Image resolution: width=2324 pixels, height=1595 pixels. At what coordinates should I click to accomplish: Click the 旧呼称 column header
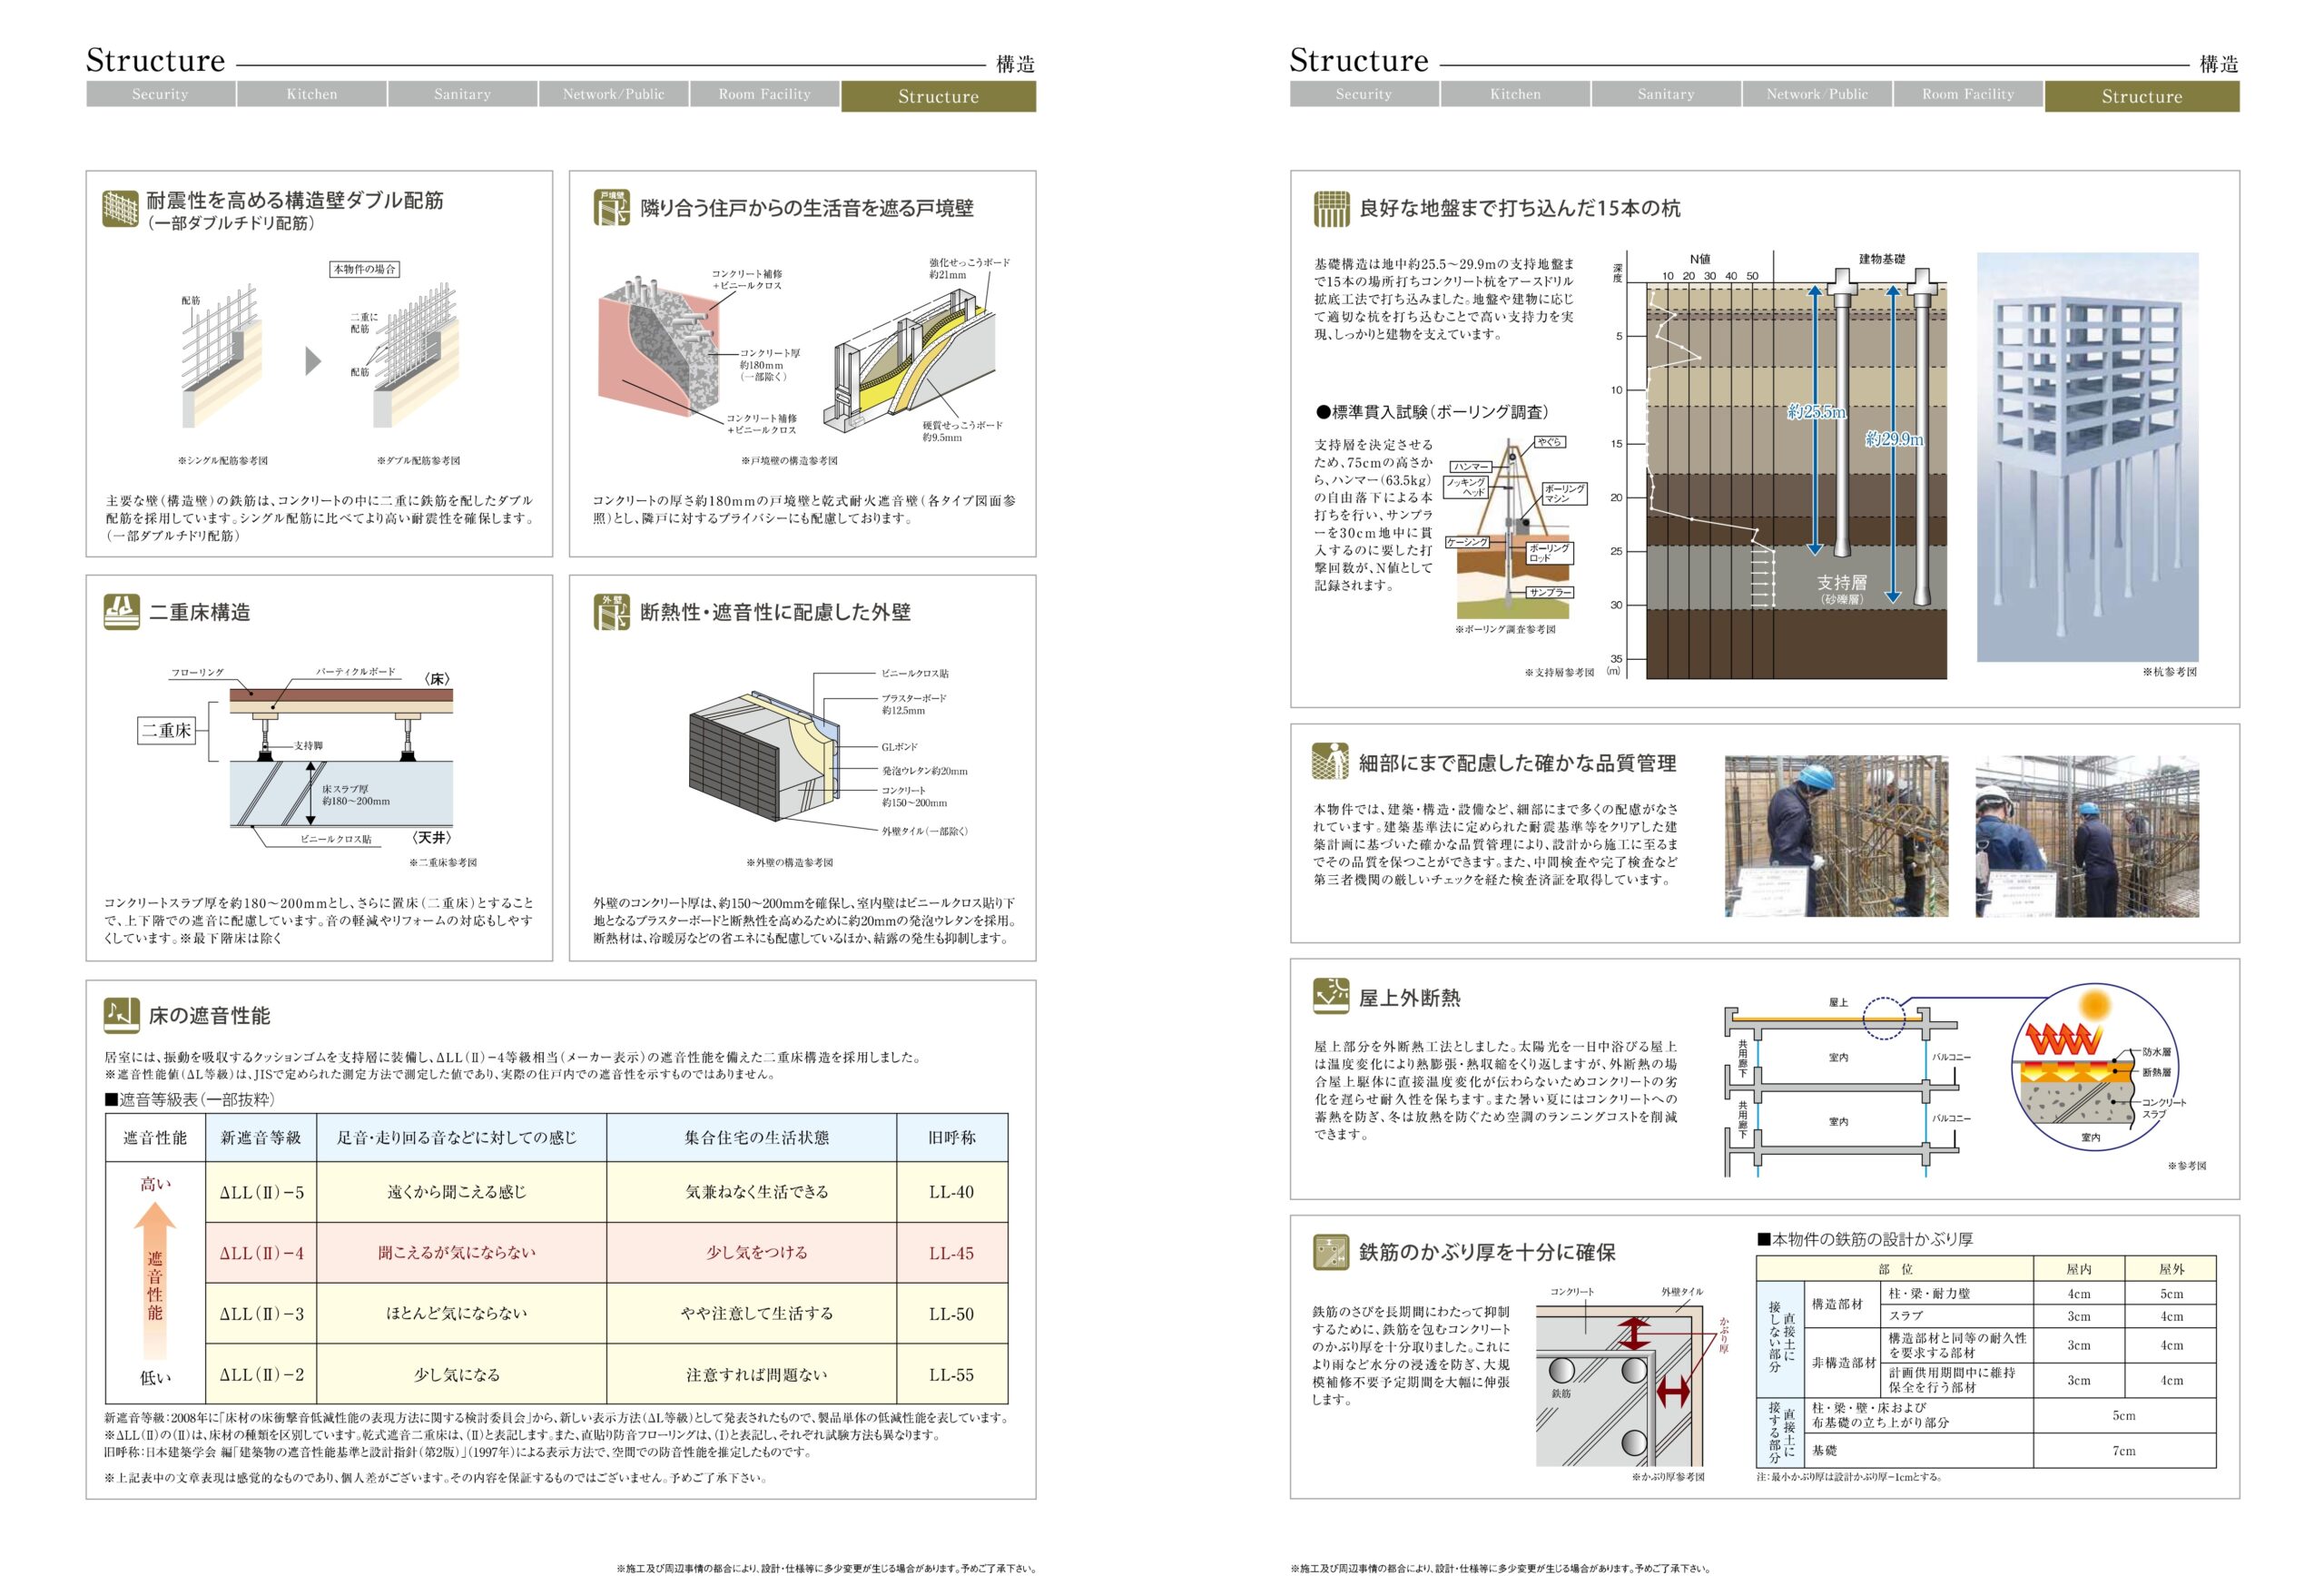pos(951,1137)
